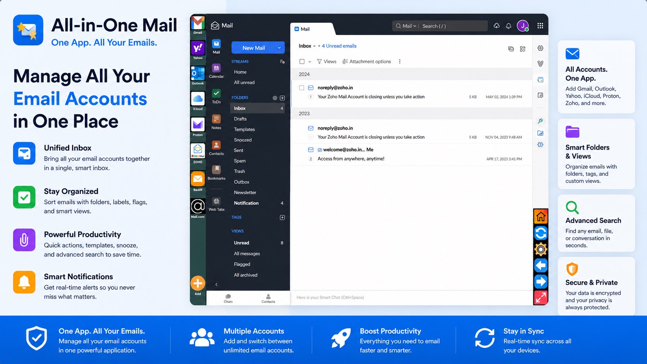Click the search input field
Image resolution: width=647 pixels, height=364 pixels.
coord(453,26)
